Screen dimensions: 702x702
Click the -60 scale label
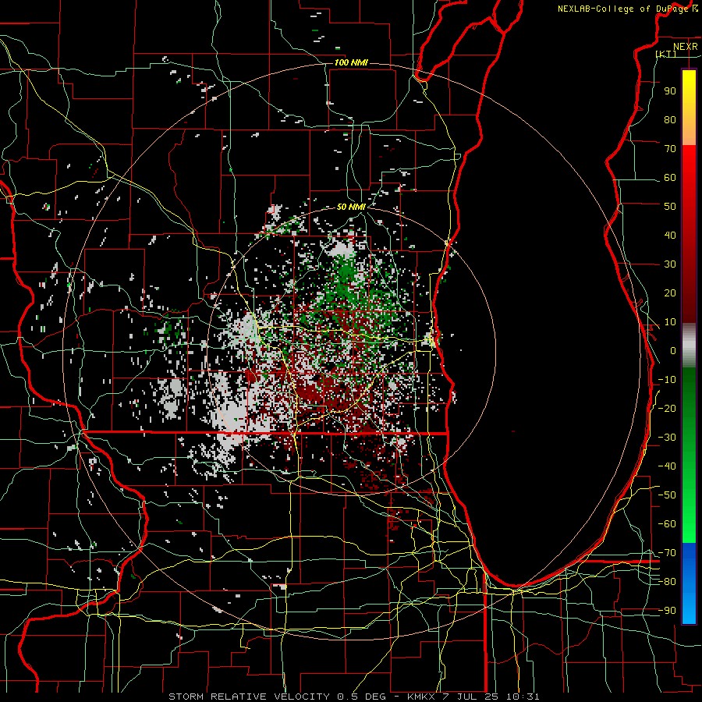pyautogui.click(x=667, y=524)
